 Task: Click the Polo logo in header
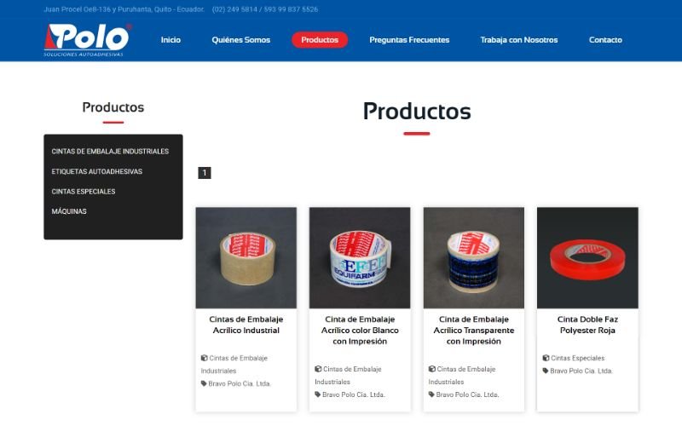88,40
